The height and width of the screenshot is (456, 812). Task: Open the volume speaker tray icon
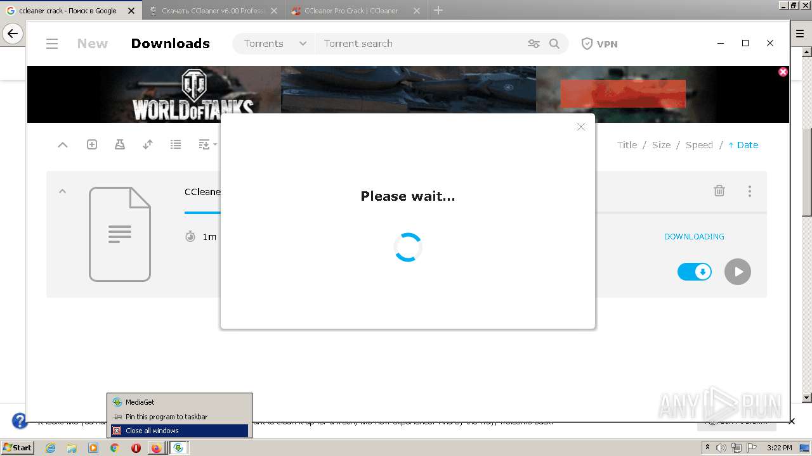[x=721, y=448]
